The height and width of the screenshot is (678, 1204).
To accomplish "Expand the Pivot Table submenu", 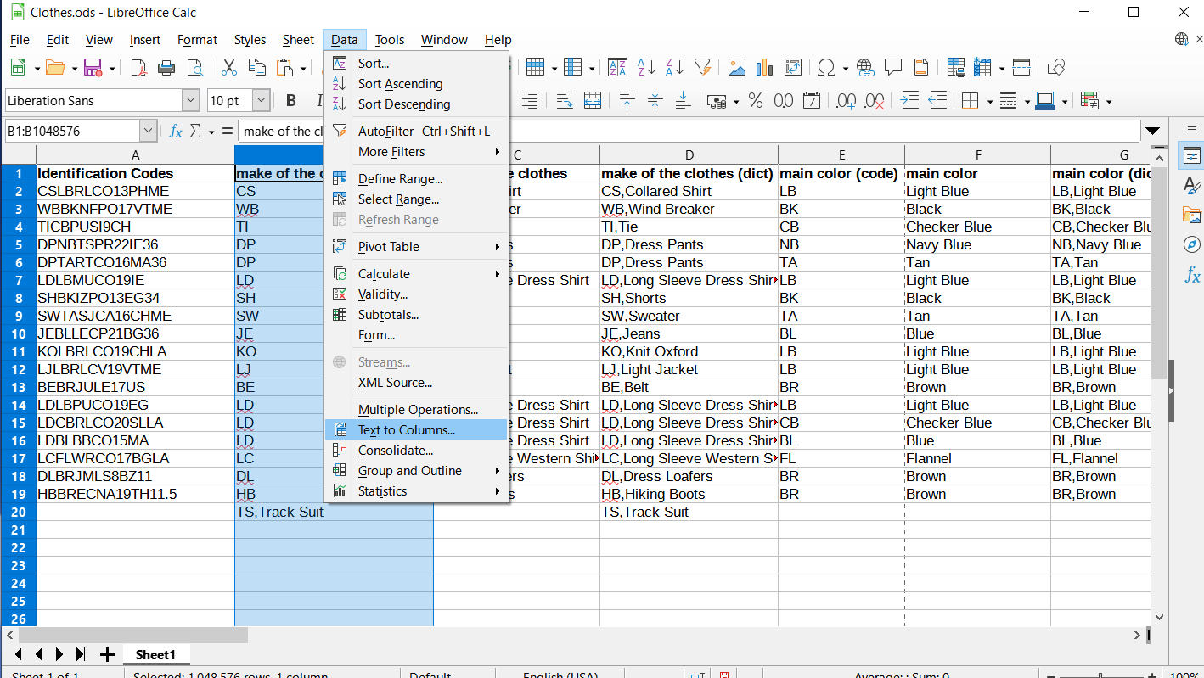I will 416,247.
